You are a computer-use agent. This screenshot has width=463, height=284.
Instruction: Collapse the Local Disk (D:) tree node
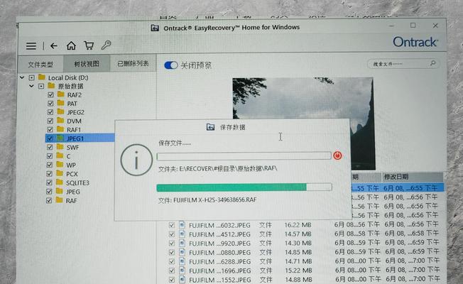[22, 77]
